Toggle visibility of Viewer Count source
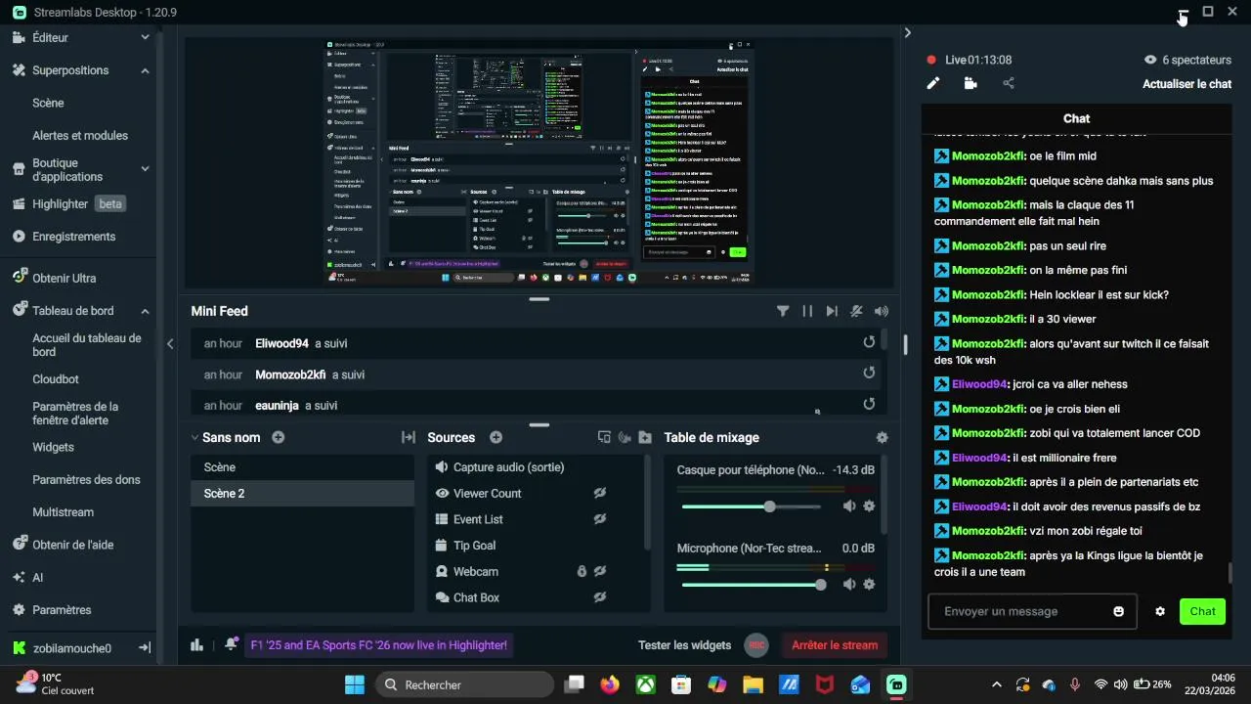1251x704 pixels. point(600,493)
